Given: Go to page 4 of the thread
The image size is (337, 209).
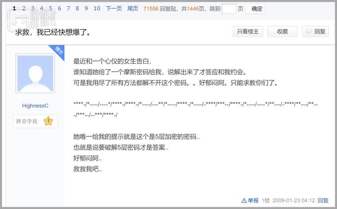Looking at the screenshot, I should [x=42, y=9].
